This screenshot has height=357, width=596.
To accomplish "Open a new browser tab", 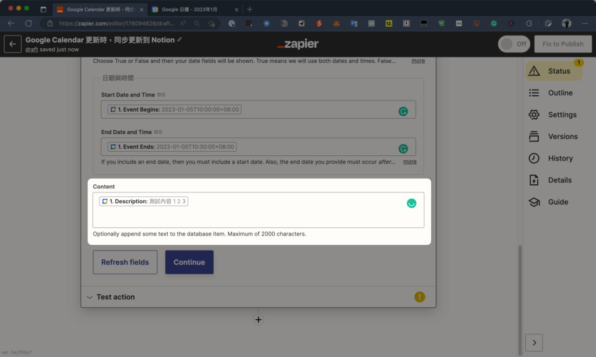I will click(250, 9).
